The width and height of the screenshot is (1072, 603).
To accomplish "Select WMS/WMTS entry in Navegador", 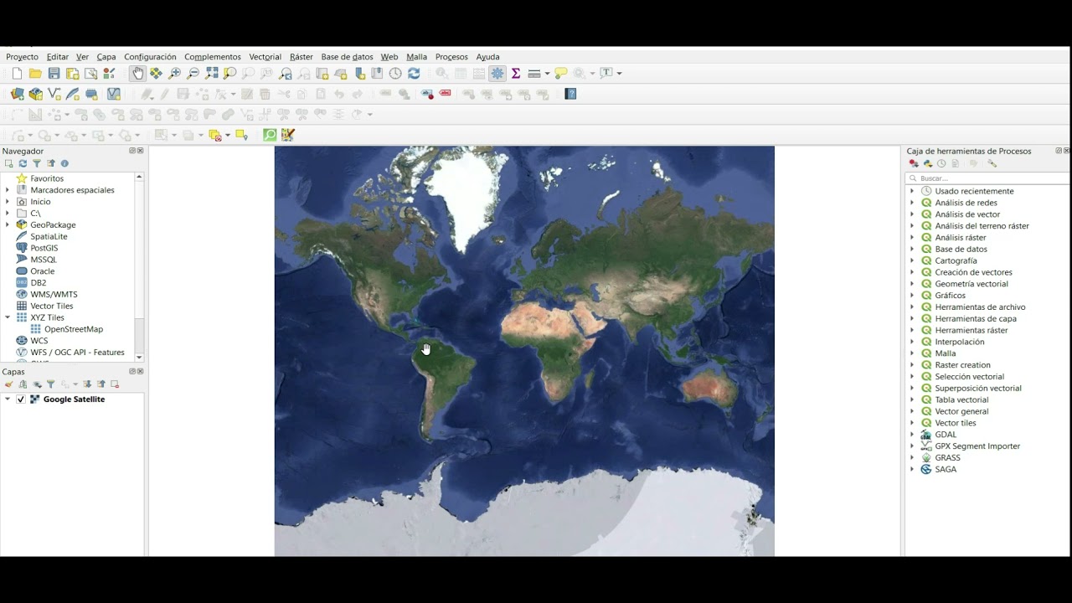I will (54, 294).
